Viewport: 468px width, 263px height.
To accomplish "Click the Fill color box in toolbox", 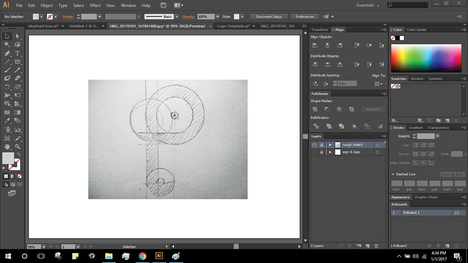I will pyautogui.click(x=8, y=158).
